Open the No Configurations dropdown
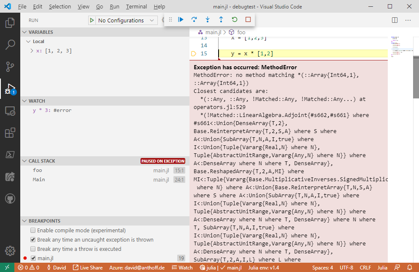 [122, 20]
